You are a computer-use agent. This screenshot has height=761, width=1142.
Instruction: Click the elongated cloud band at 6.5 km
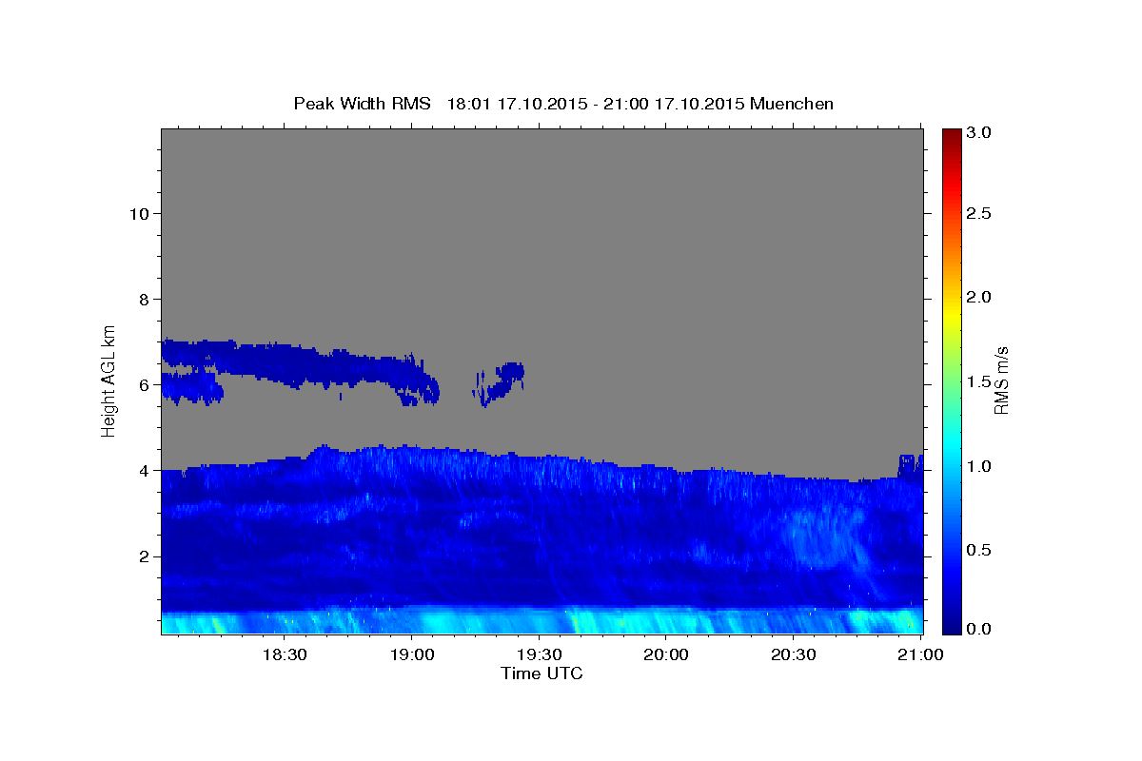click(x=300, y=372)
